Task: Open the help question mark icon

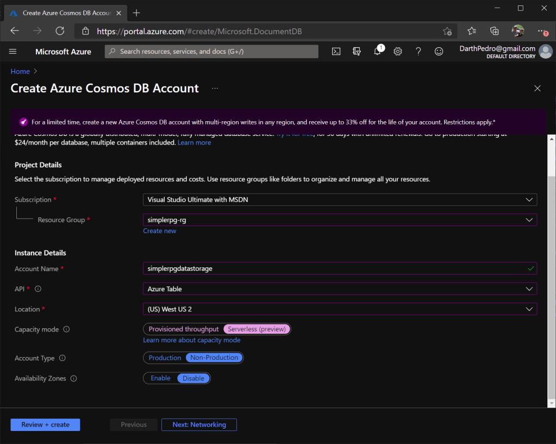Action: (x=418, y=51)
